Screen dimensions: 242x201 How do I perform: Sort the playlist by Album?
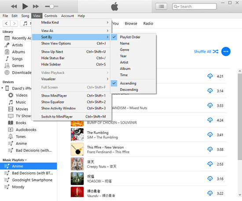click(133, 68)
